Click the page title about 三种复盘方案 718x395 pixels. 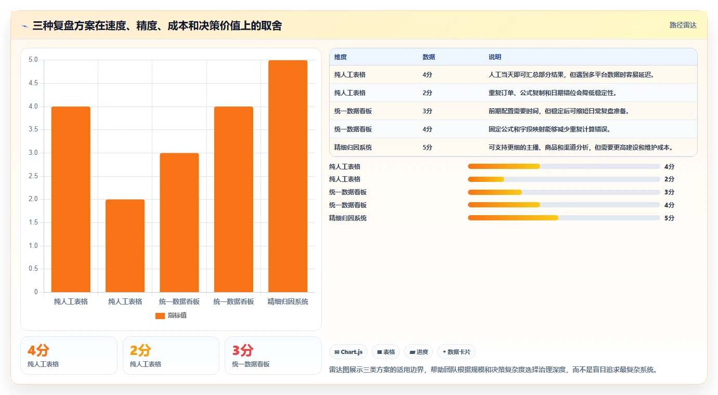(157, 26)
